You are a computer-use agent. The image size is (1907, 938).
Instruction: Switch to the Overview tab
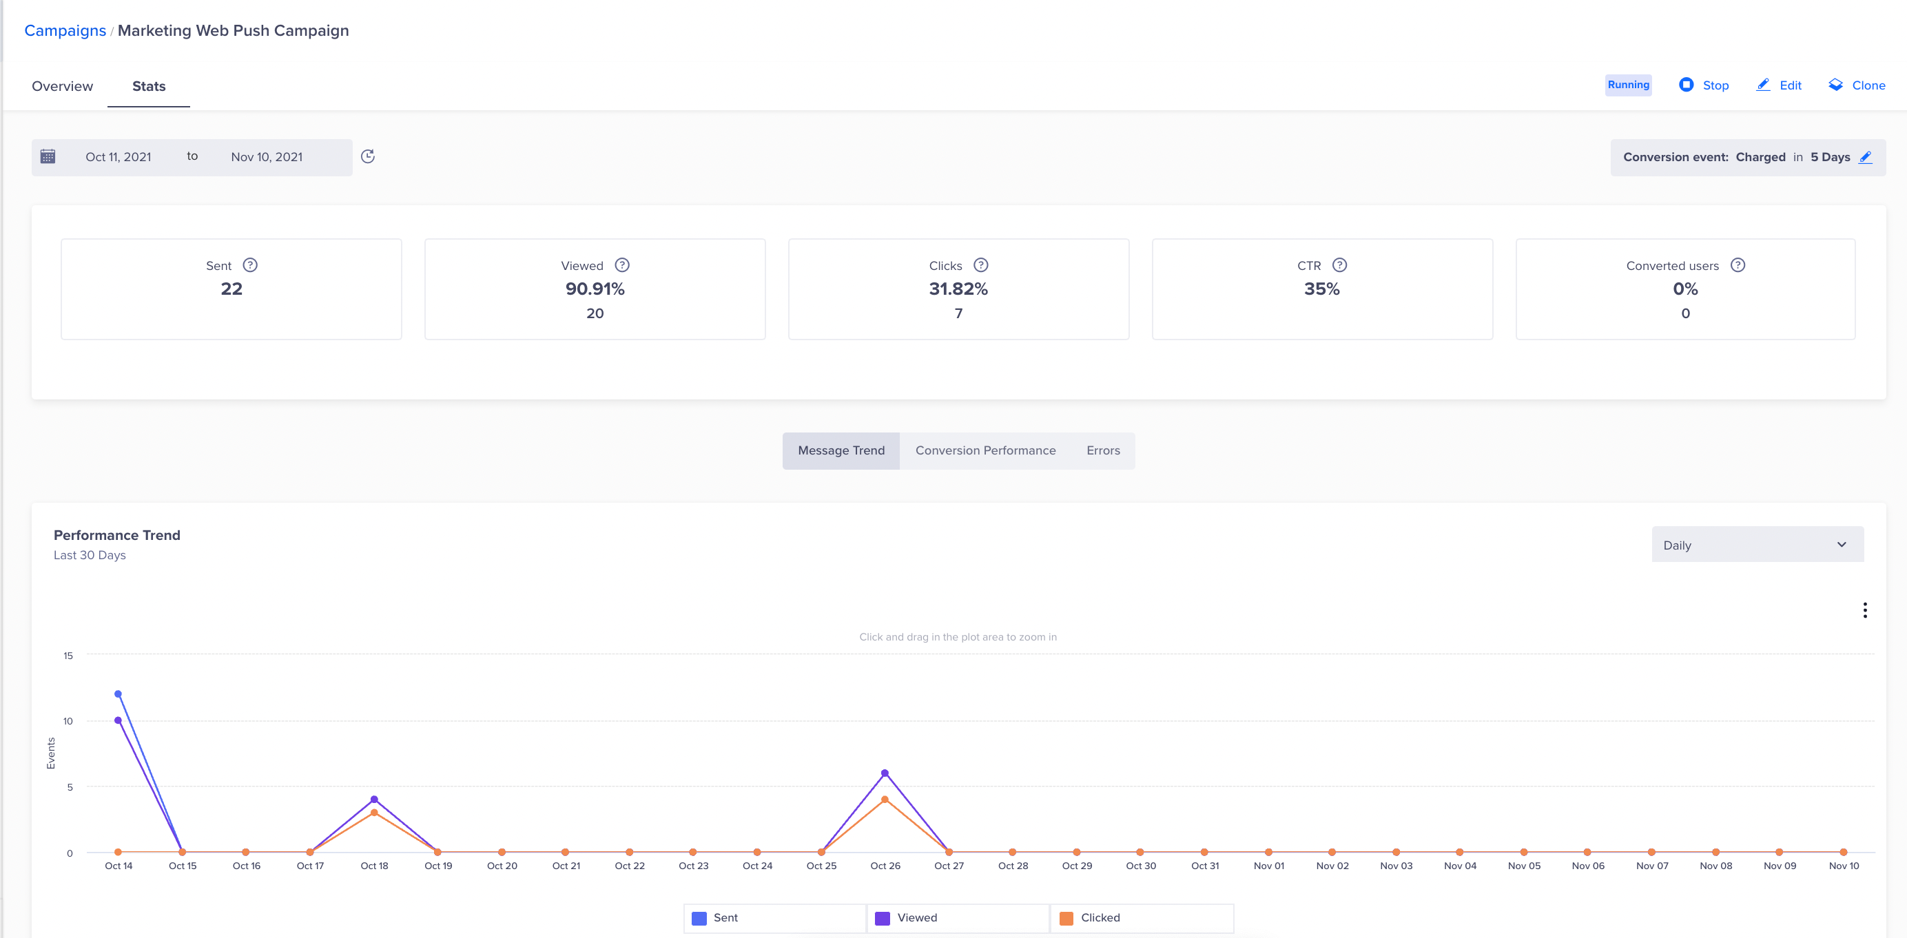(x=62, y=86)
